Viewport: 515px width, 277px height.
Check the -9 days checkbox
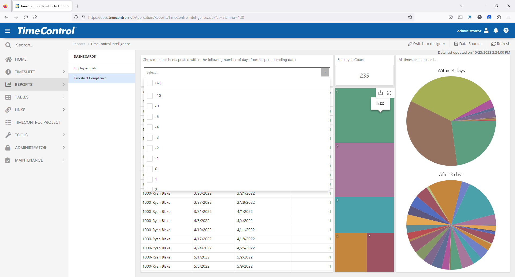150,106
